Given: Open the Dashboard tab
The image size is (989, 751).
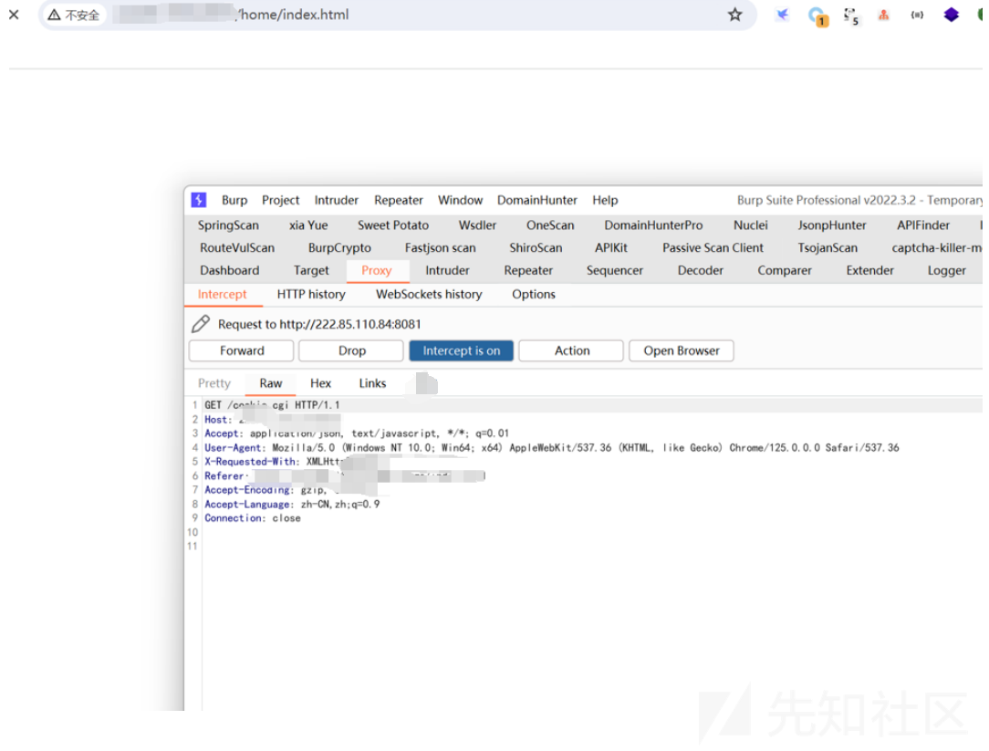Looking at the screenshot, I should coord(230,271).
